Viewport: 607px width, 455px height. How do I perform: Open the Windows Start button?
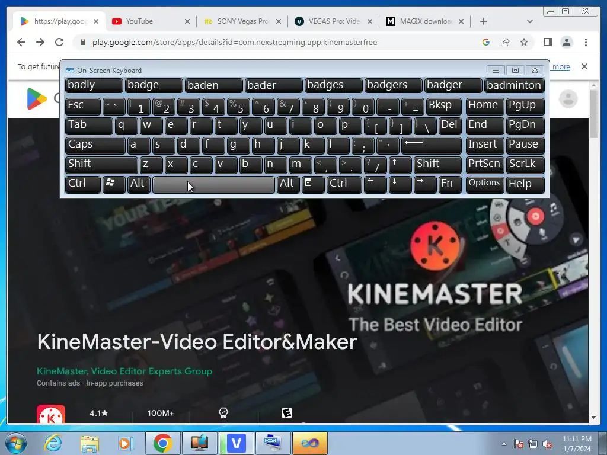coord(15,443)
